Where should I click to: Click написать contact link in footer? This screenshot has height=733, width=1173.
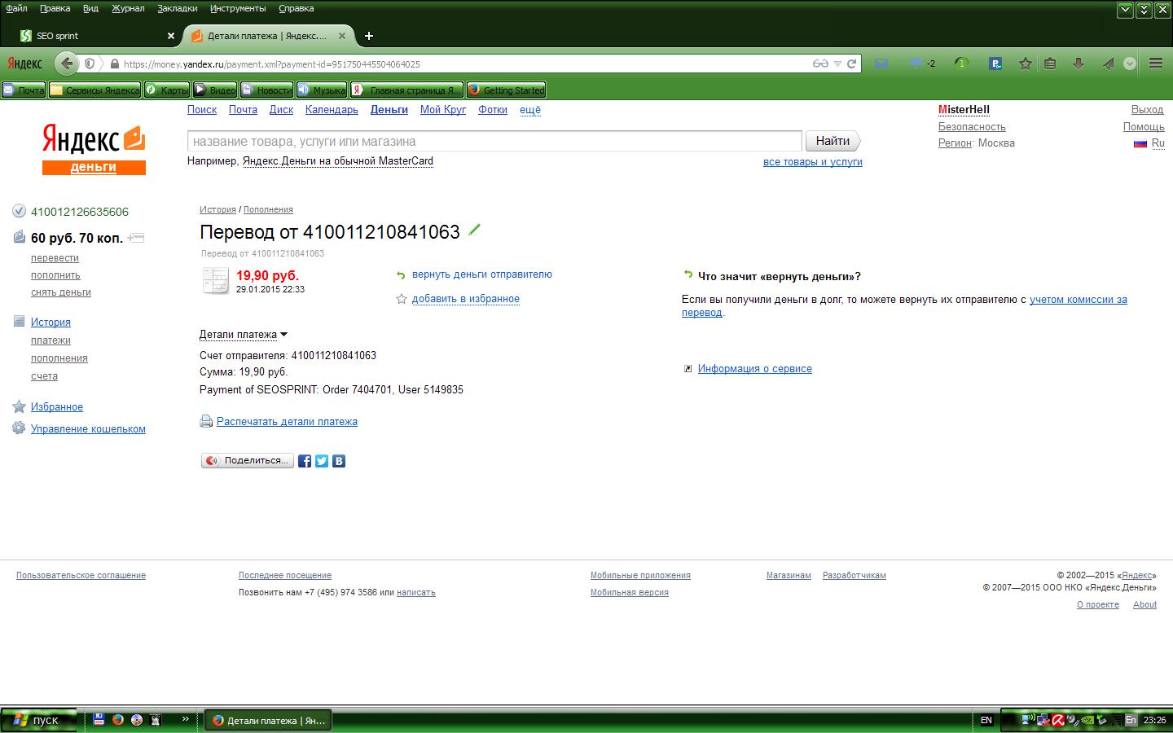click(416, 593)
